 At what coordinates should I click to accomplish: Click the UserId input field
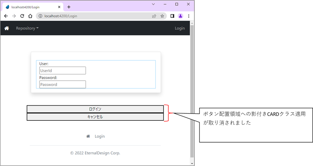62,71
